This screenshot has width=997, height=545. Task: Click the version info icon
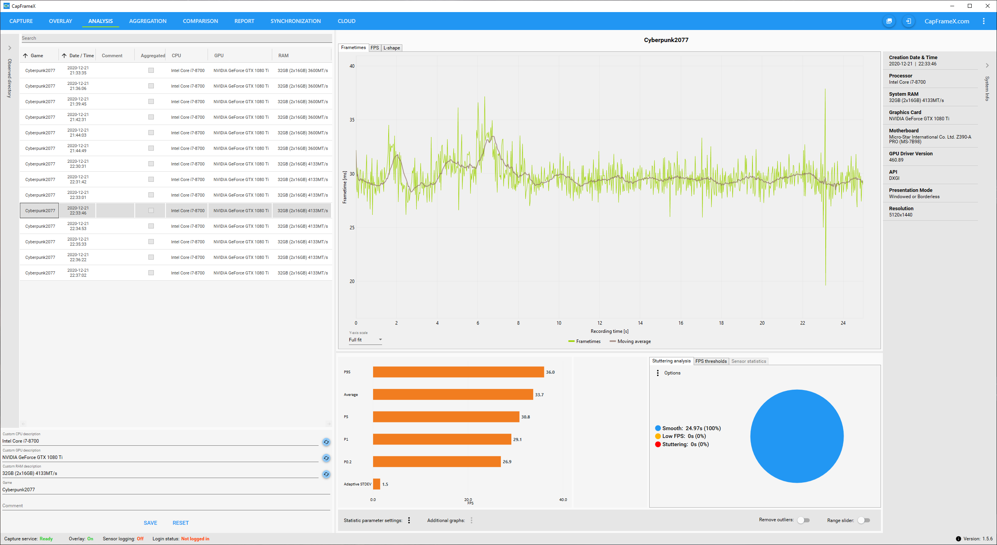(x=958, y=539)
